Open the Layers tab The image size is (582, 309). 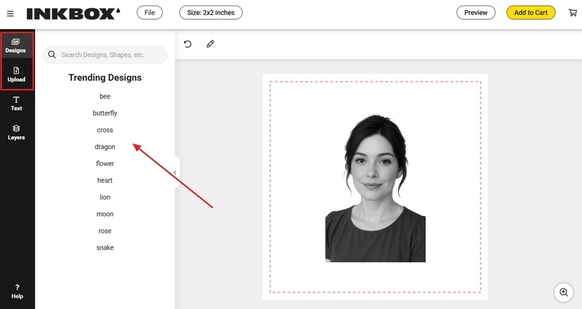coord(16,133)
